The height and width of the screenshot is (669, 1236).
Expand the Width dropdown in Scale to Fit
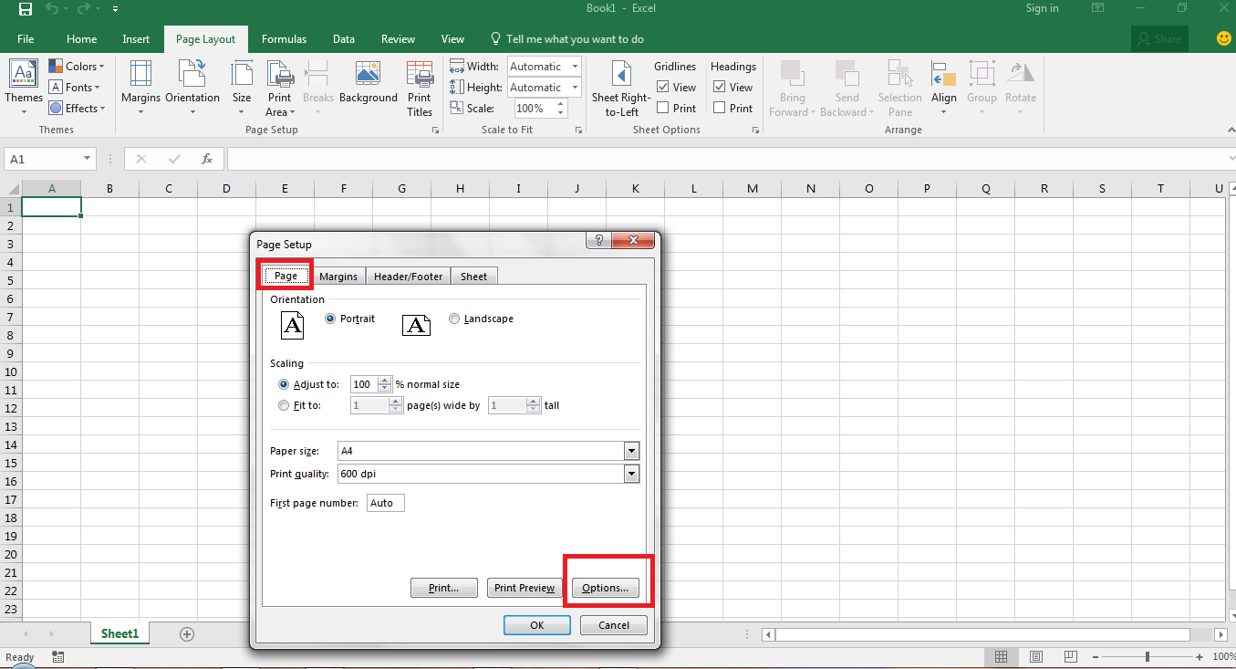574,66
